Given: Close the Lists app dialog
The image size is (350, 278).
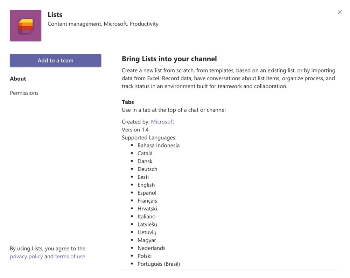Looking at the screenshot, I should (339, 12).
